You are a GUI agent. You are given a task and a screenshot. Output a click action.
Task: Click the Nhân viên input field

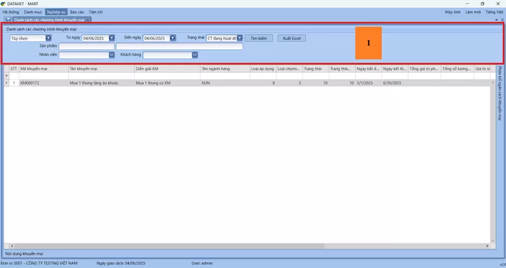click(x=84, y=55)
